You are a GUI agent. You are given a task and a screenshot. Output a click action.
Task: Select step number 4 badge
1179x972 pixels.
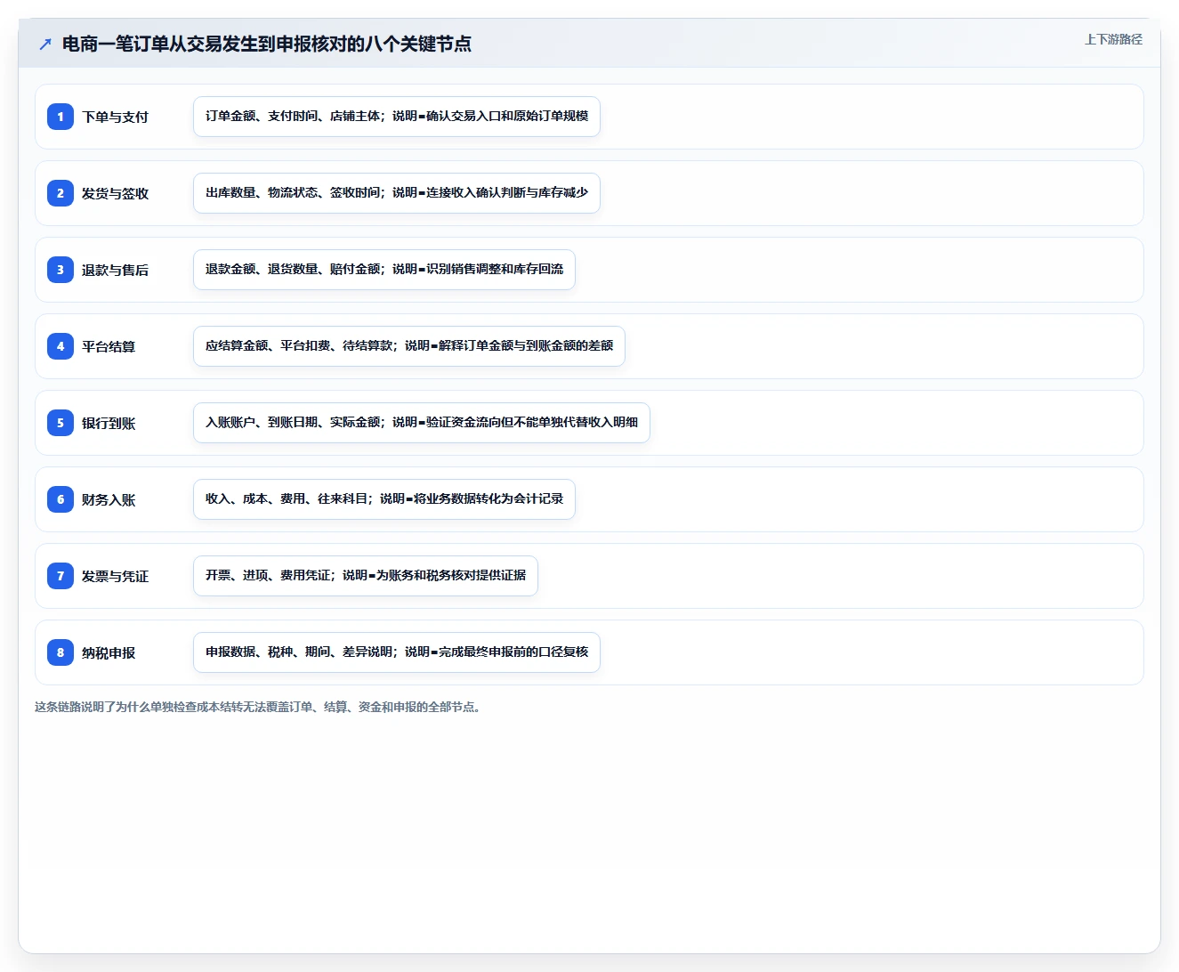tap(61, 346)
